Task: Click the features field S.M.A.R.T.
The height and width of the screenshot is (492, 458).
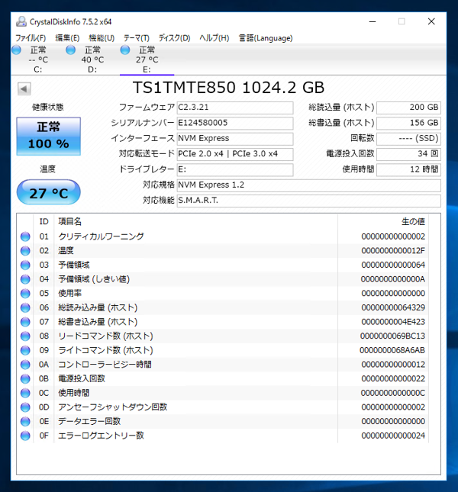Action: (x=308, y=201)
